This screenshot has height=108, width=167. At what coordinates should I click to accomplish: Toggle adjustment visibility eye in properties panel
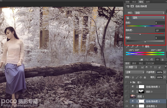(157, 60)
